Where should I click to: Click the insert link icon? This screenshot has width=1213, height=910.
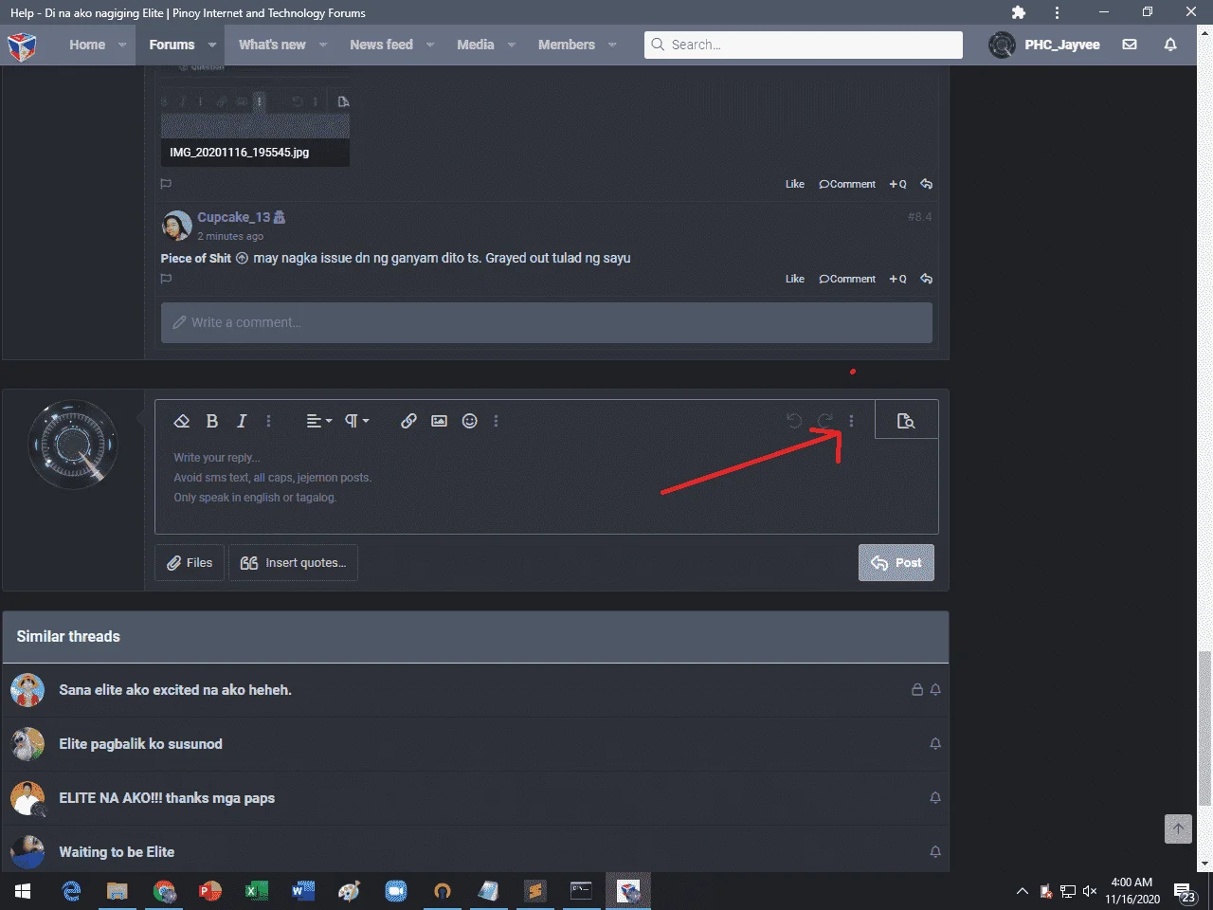(408, 421)
